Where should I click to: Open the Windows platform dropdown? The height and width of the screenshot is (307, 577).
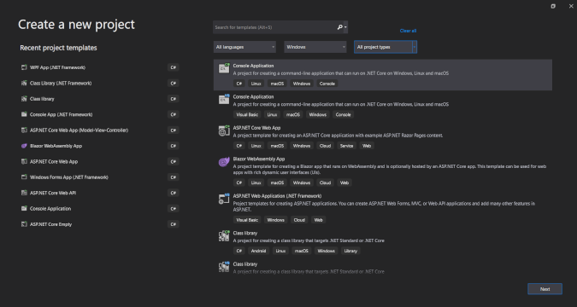point(315,47)
